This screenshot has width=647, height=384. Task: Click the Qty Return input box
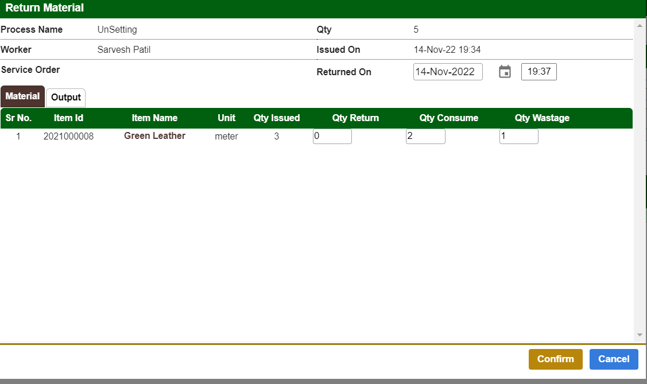tap(332, 136)
